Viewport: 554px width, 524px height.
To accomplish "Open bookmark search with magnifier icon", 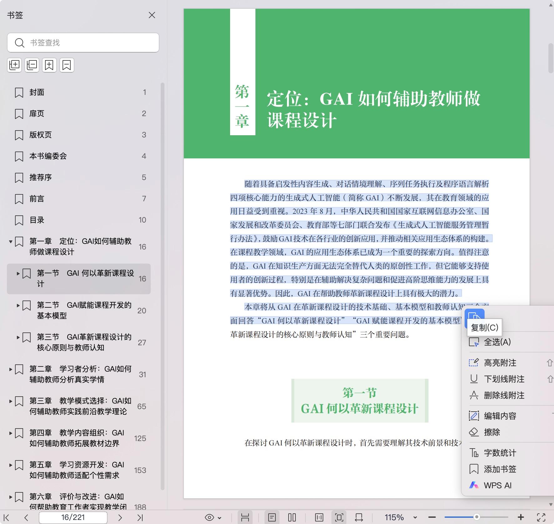I will tap(20, 43).
